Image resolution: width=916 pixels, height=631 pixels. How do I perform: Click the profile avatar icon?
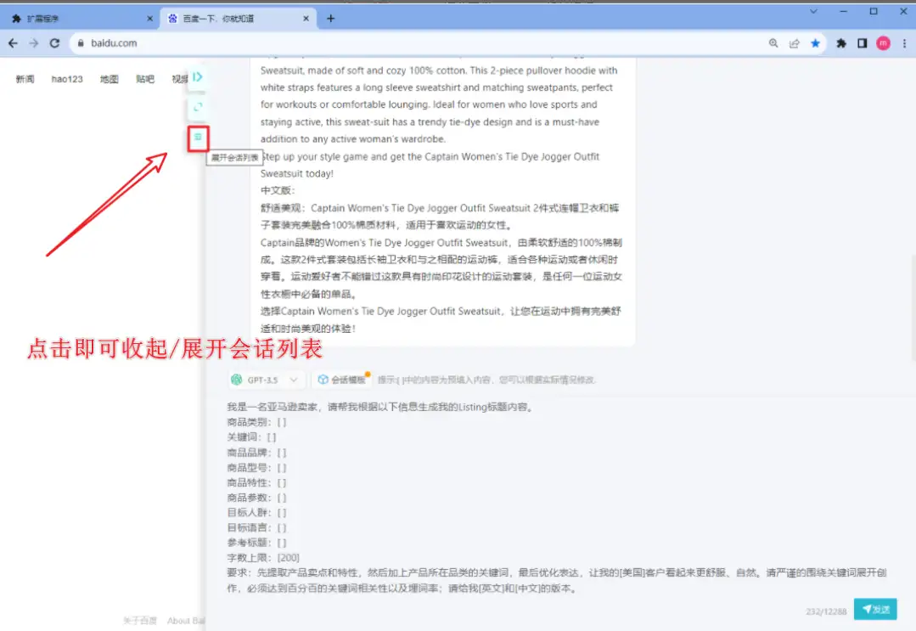883,42
